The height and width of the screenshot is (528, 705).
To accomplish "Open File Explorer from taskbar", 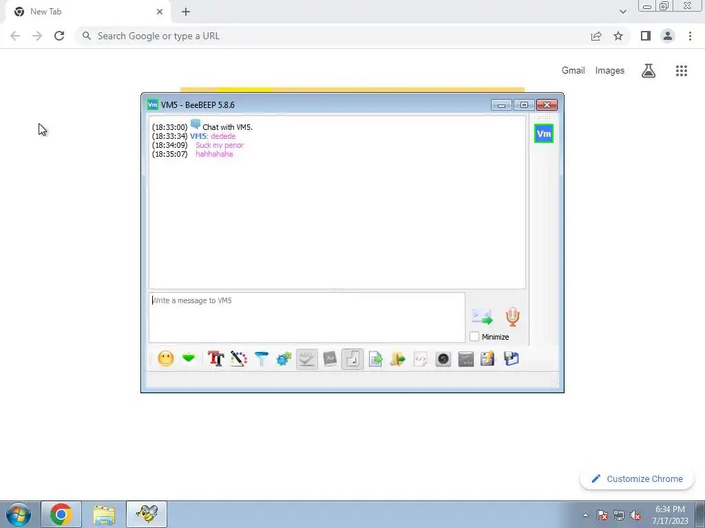I will tap(104, 514).
